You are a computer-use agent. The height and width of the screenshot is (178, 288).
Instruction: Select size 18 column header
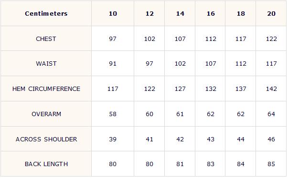click(241, 13)
